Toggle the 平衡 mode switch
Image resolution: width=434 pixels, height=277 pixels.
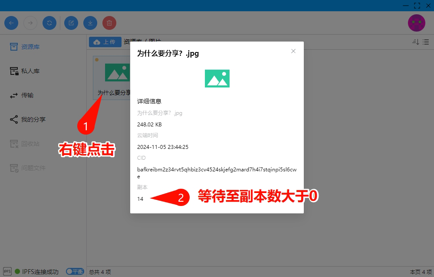pyautogui.click(x=75, y=271)
